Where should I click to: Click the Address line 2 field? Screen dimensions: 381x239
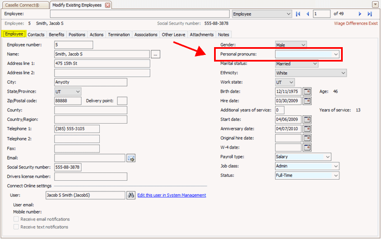coord(102,73)
